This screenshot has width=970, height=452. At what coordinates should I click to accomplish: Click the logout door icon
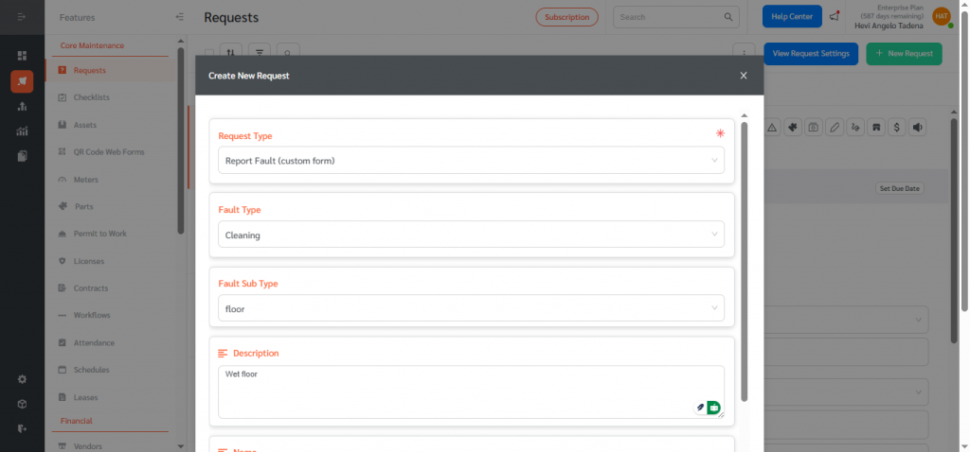[22, 428]
